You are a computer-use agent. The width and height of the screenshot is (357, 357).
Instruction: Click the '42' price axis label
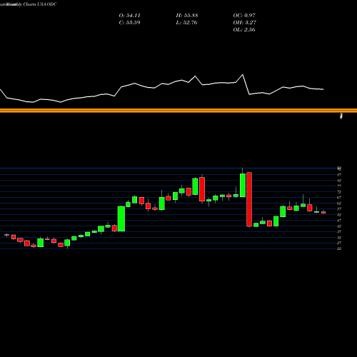(x=339, y=226)
